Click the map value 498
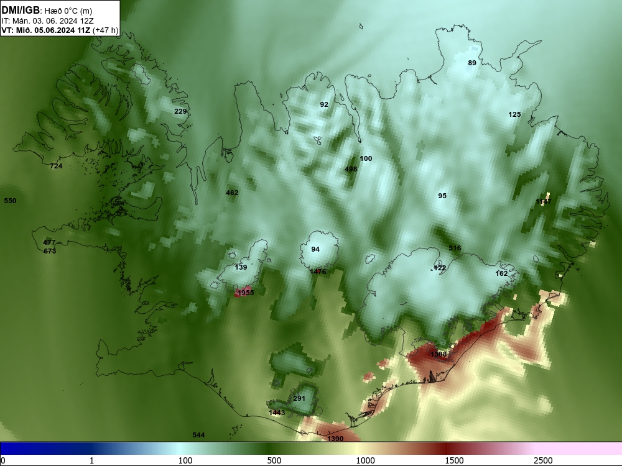622x466 pixels. [x=351, y=169]
